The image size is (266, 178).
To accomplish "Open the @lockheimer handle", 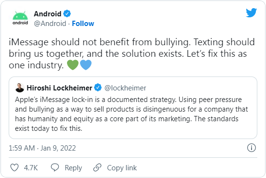I will pyautogui.click(x=125, y=88).
